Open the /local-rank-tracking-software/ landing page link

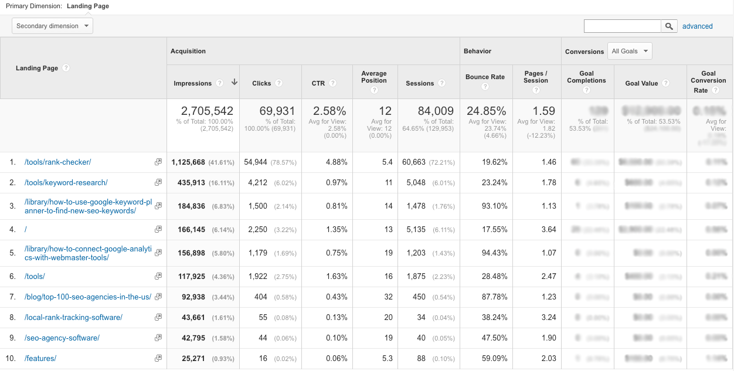[73, 318]
